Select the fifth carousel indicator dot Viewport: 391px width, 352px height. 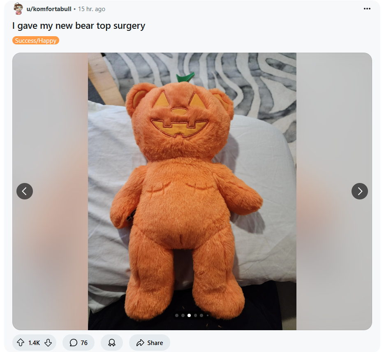pyautogui.click(x=201, y=315)
